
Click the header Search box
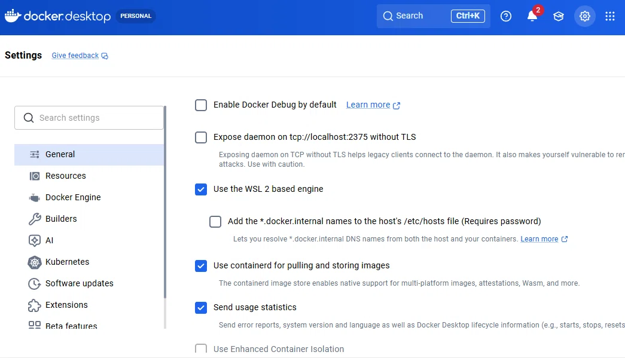[x=433, y=16]
